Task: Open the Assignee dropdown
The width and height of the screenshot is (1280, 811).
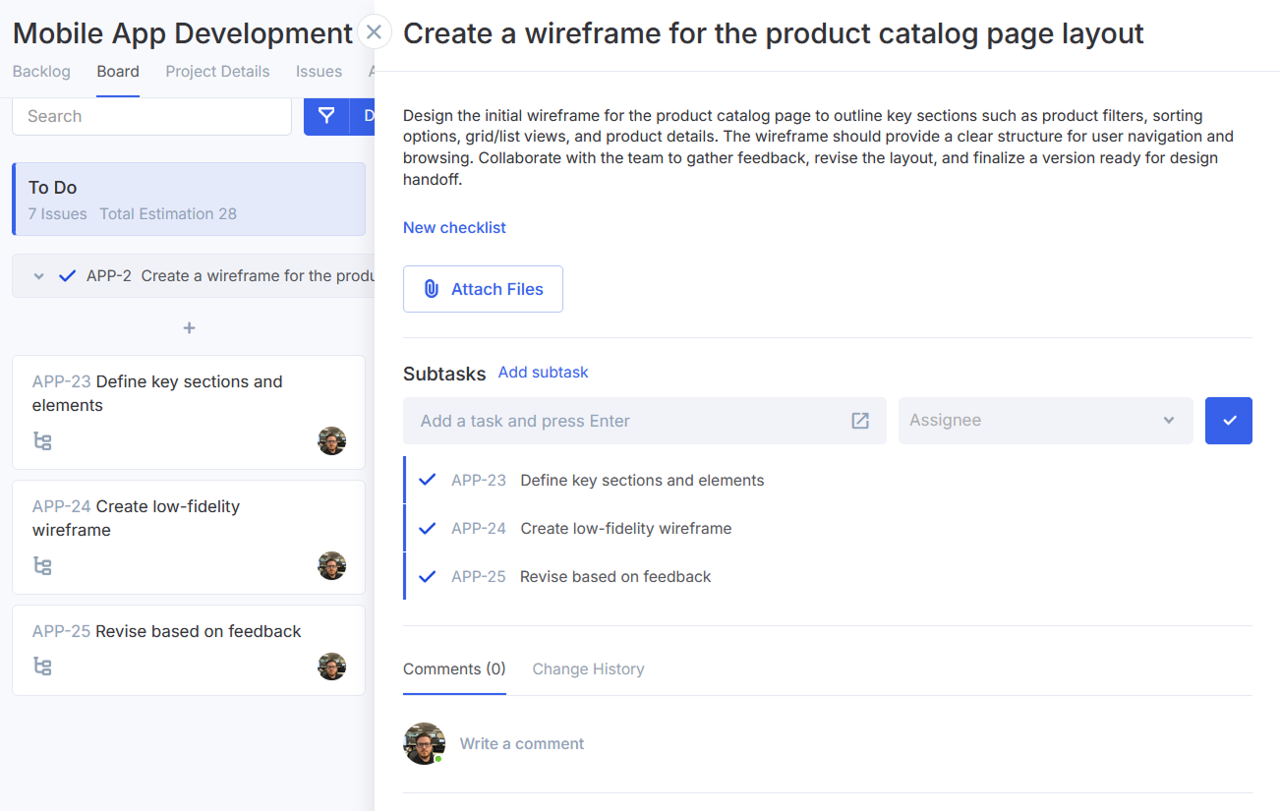Action: coord(1044,421)
